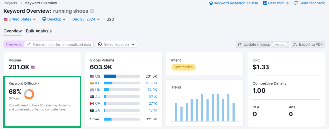Click the Other volume value 121.6K
This screenshot has width=329, height=129.
[x=152, y=119]
